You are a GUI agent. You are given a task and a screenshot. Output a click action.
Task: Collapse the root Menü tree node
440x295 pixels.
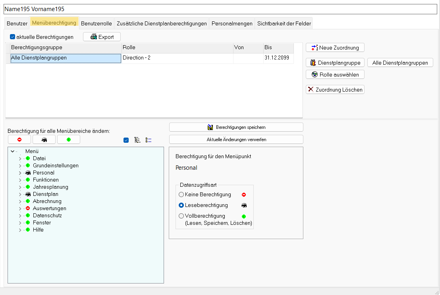[13, 151]
